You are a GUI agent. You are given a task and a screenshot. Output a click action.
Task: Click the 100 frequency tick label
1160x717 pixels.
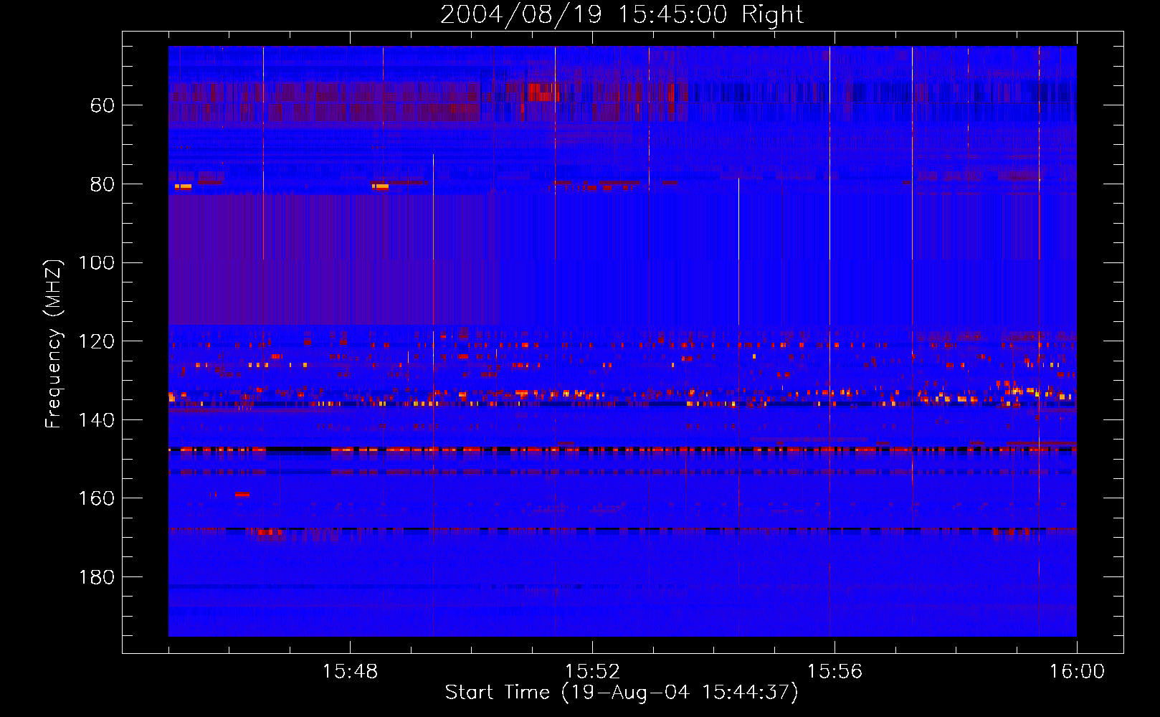click(x=96, y=262)
